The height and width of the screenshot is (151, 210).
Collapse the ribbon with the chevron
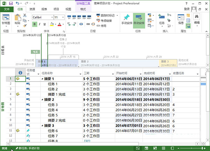[206, 31]
